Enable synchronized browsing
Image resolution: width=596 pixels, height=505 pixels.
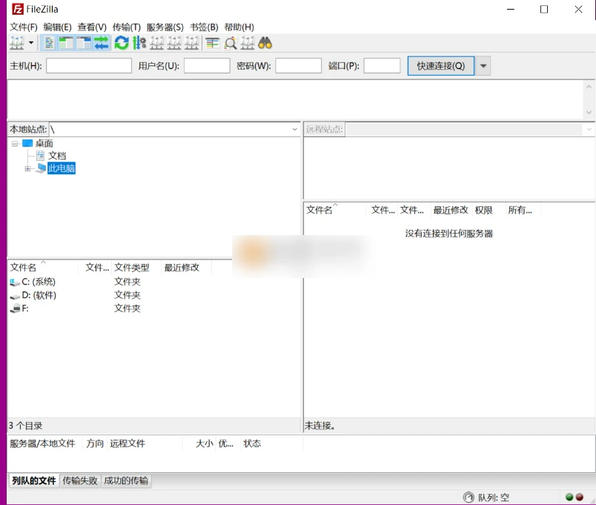[x=247, y=43]
